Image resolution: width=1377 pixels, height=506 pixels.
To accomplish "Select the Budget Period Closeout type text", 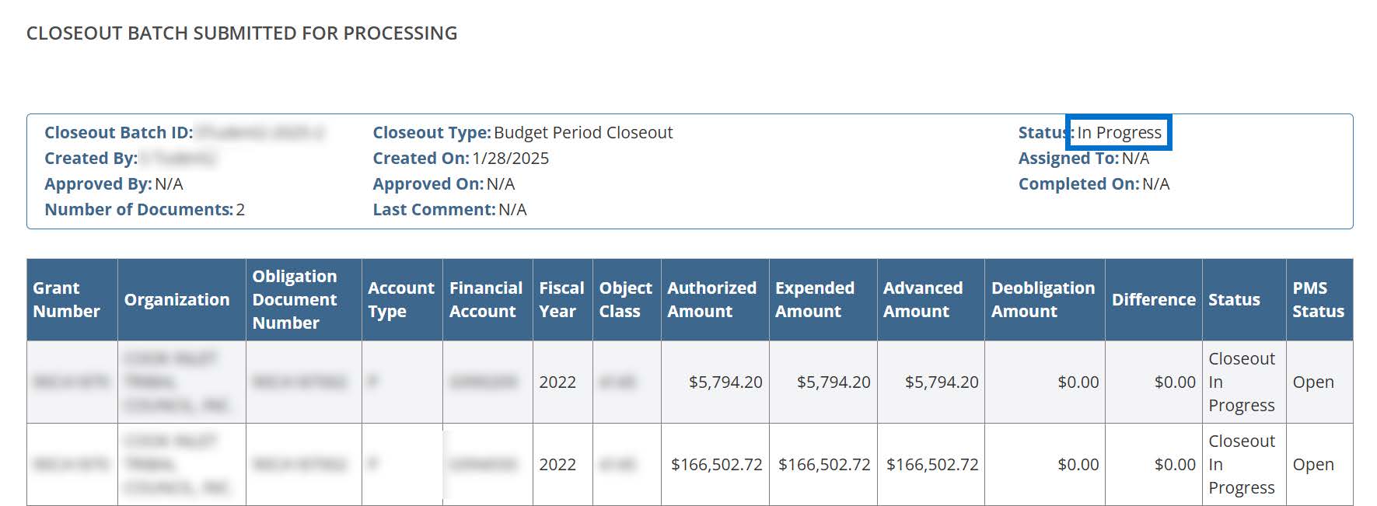I will coord(583,133).
